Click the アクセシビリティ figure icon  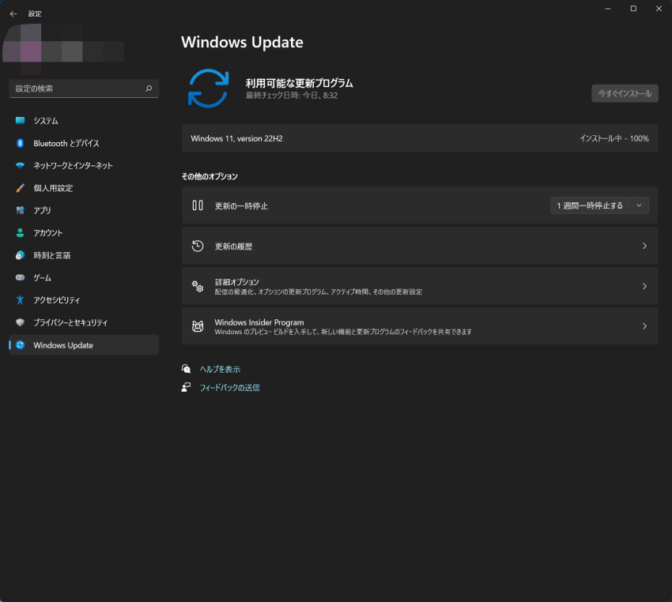click(x=20, y=299)
